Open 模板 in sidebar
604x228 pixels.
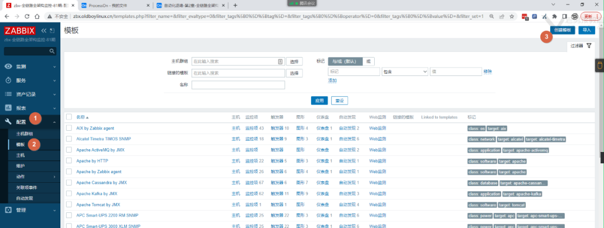(x=20, y=145)
